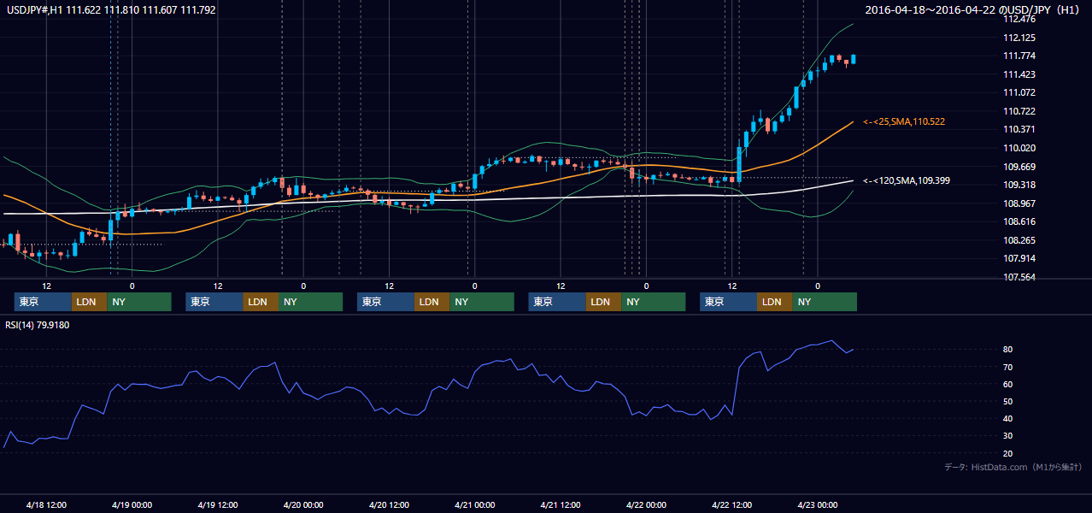Click the 4/19 12:00 time label
The height and width of the screenshot is (513, 1092).
click(x=217, y=504)
